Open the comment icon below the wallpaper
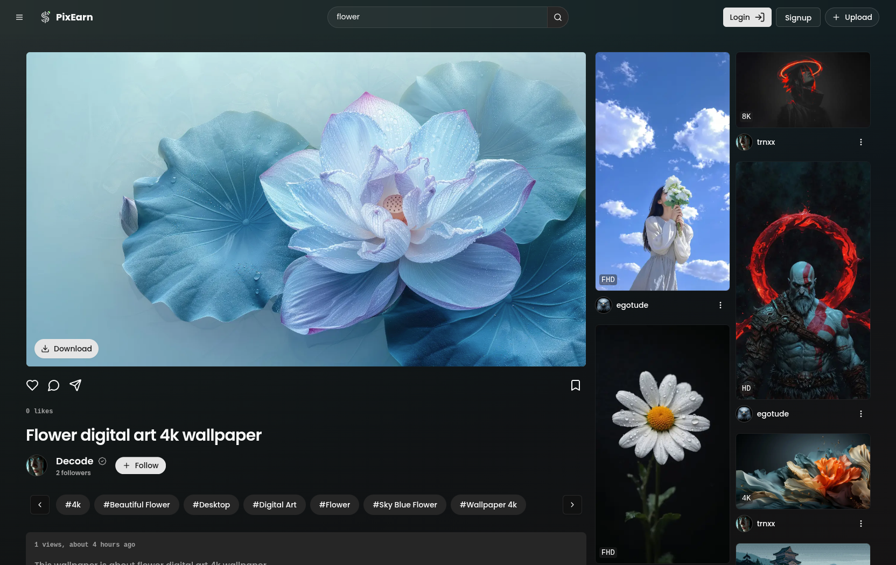The height and width of the screenshot is (565, 896). [53, 385]
